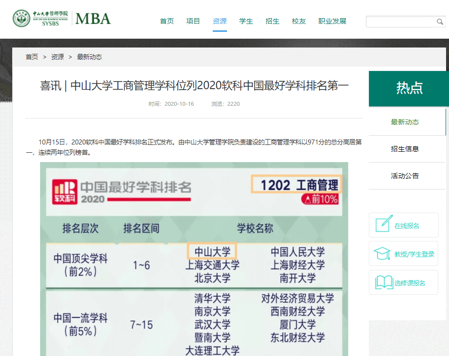Open the 学生 navigation menu

pyautogui.click(x=246, y=21)
